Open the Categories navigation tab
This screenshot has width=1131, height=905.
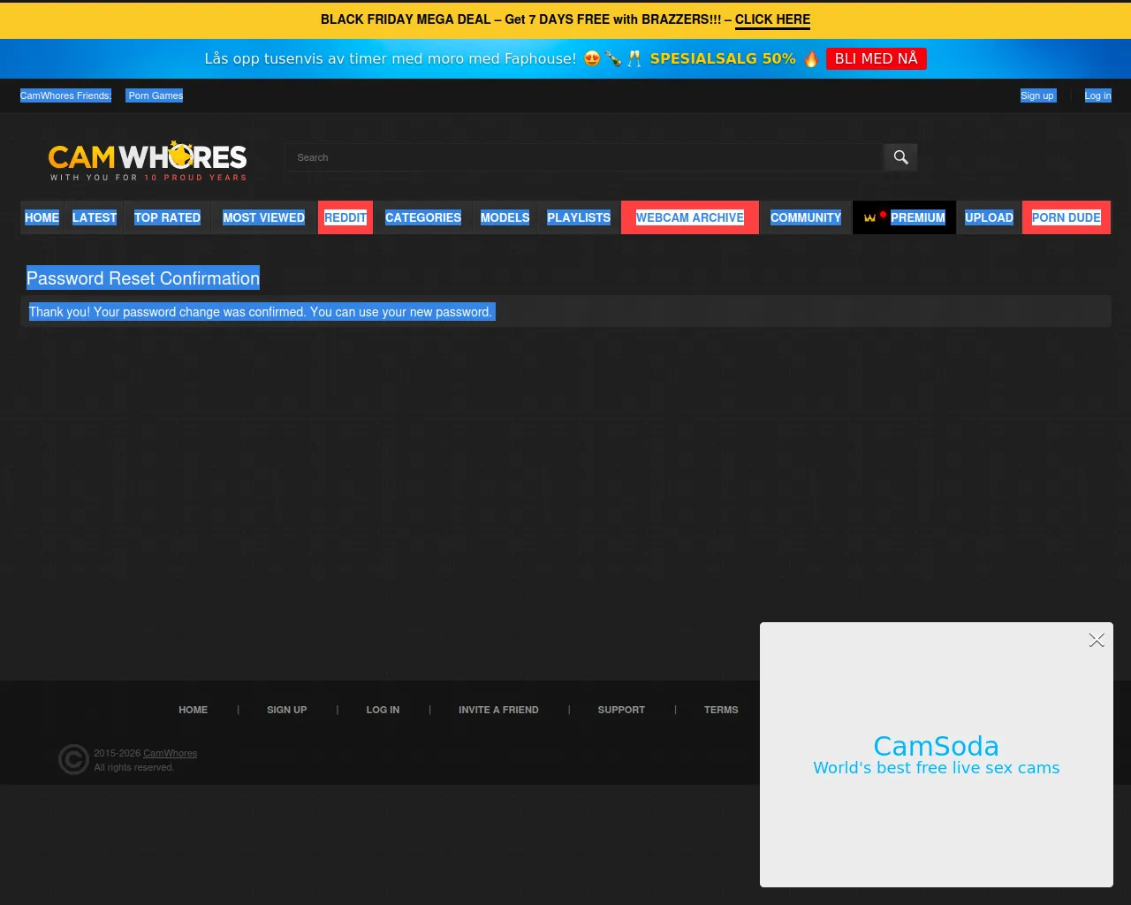(423, 217)
